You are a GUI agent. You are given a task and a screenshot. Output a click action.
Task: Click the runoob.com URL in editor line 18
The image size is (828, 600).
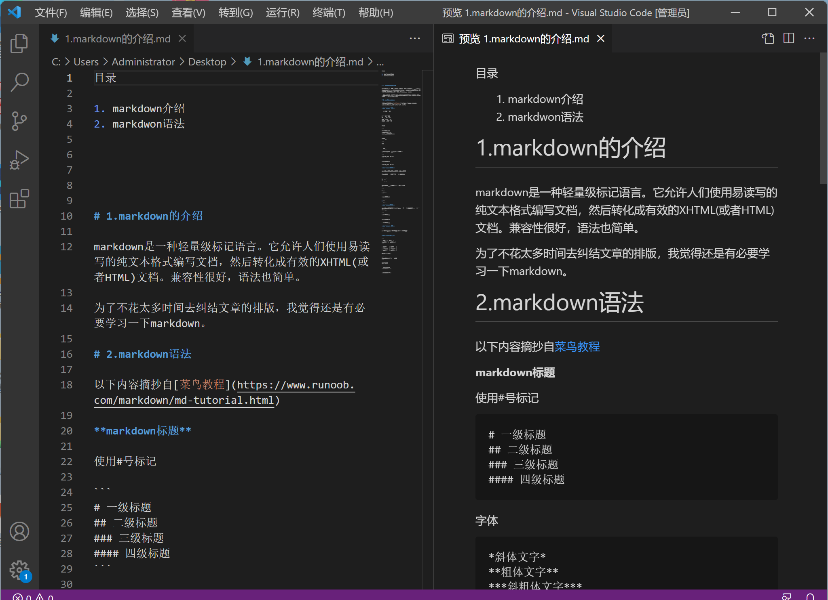click(224, 392)
